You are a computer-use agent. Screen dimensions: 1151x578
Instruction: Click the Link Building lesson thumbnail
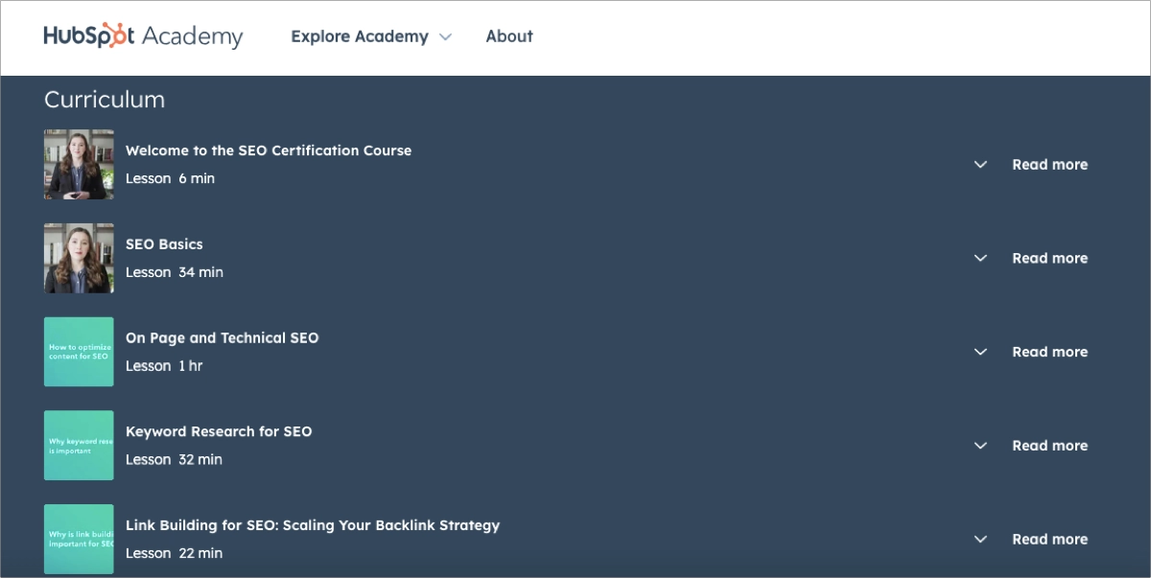coord(78,539)
